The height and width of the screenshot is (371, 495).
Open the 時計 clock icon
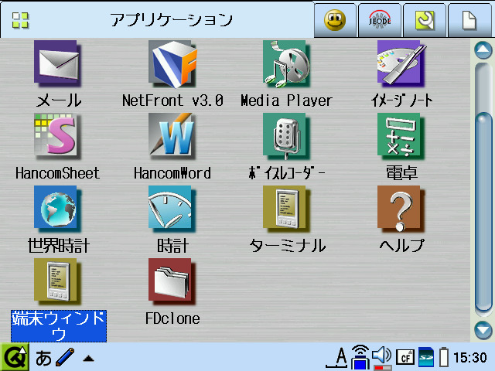(x=172, y=209)
